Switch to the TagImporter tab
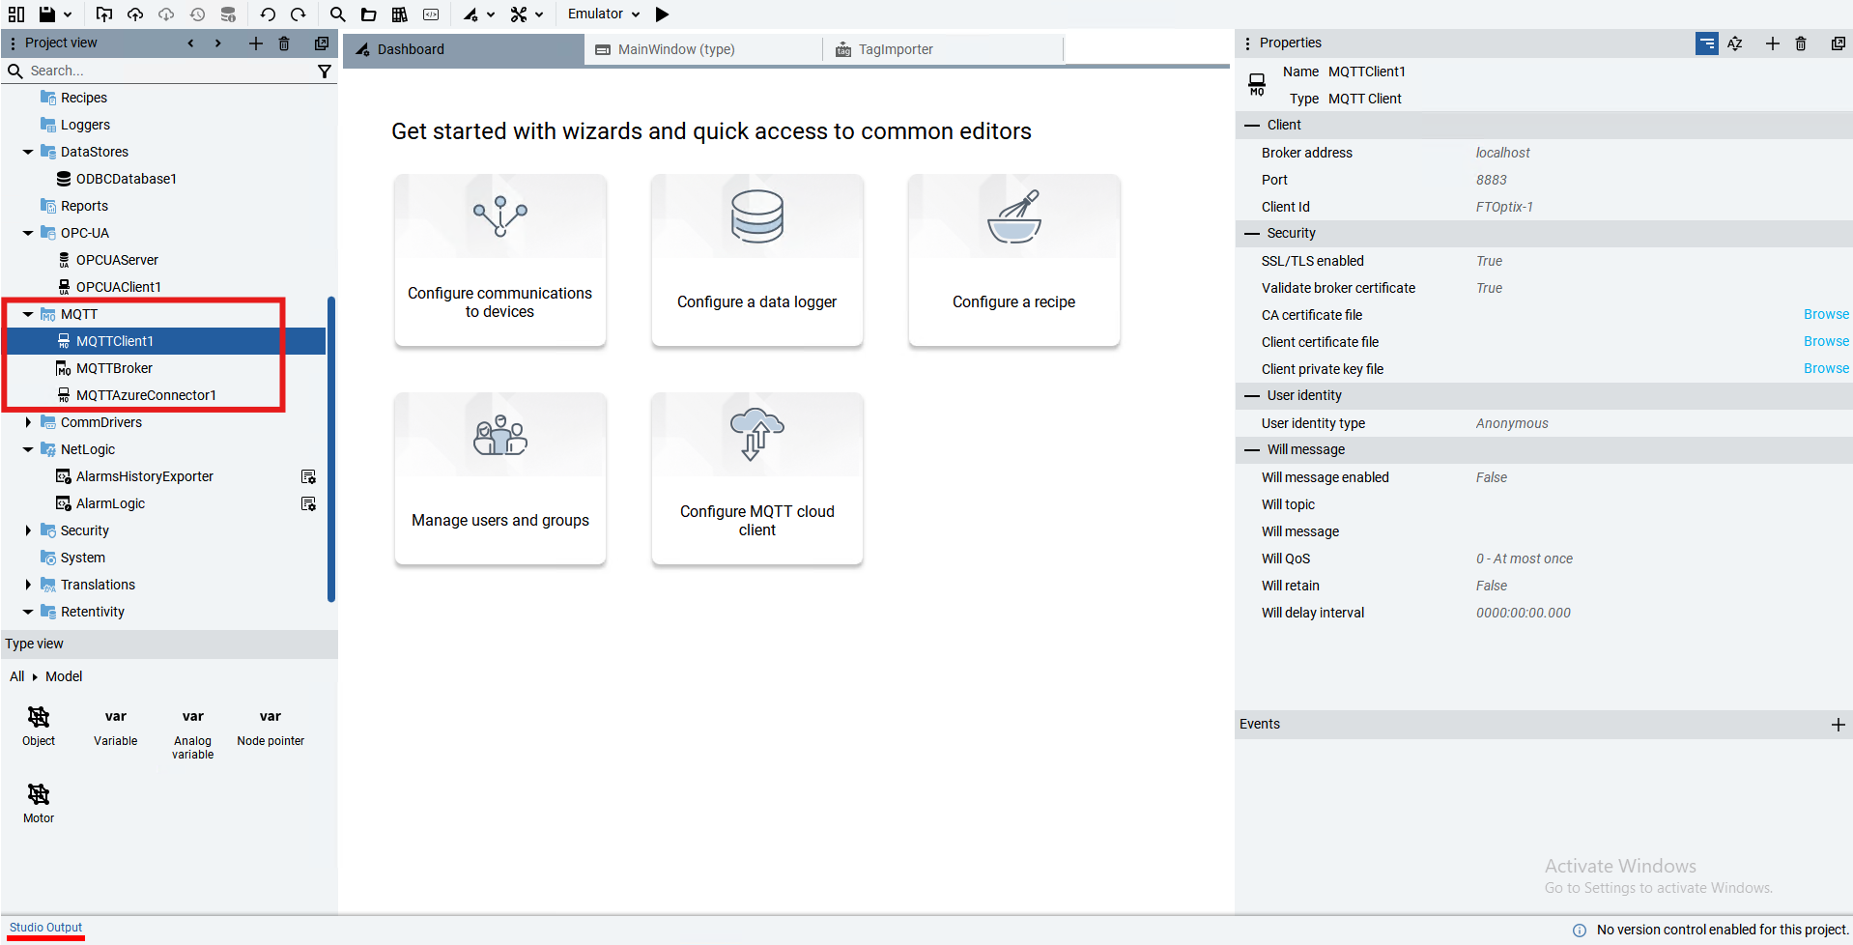The height and width of the screenshot is (945, 1853). pyautogui.click(x=942, y=49)
